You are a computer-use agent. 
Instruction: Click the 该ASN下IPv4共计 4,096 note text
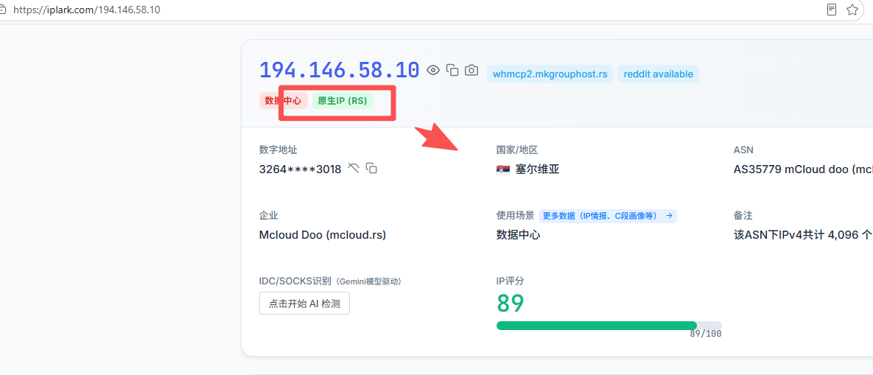(x=804, y=235)
